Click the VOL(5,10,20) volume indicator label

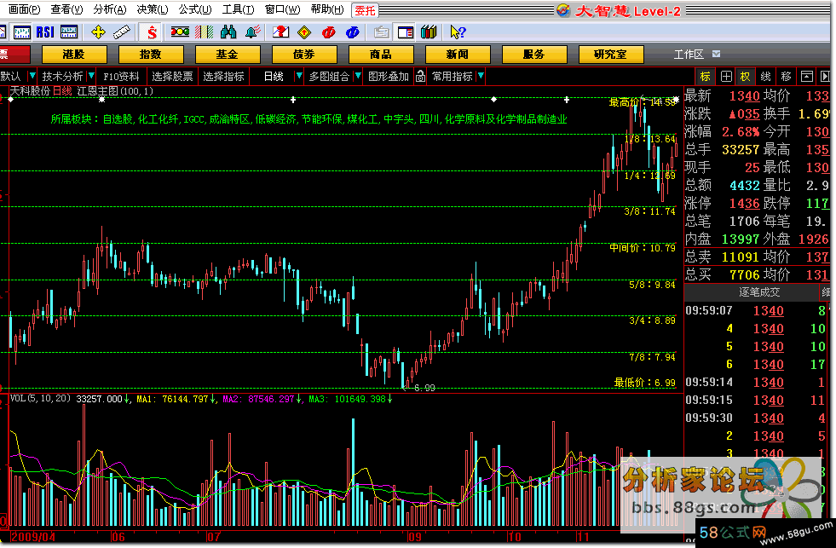[40, 398]
